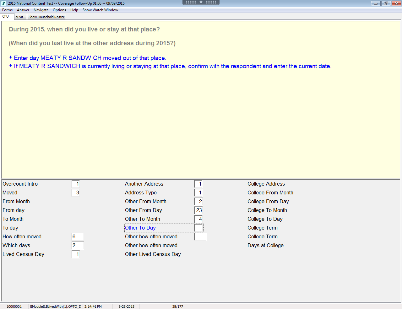The width and height of the screenshot is (402, 309).
Task: Click the case ID 10000001 in status bar
Action: [x=14, y=306]
